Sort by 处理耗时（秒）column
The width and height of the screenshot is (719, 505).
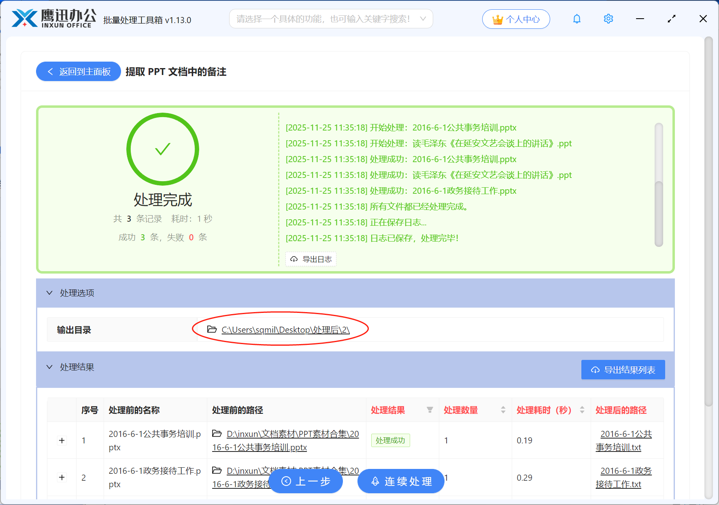point(582,410)
